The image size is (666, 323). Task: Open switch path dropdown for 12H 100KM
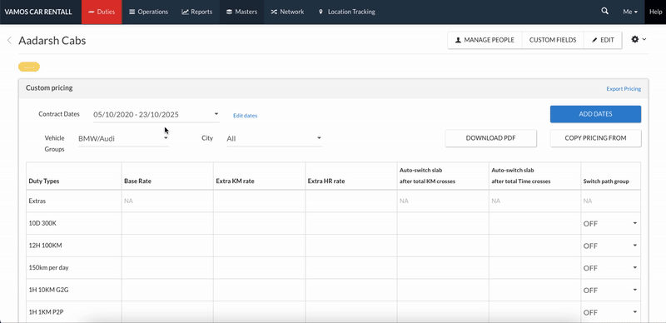pos(610,246)
